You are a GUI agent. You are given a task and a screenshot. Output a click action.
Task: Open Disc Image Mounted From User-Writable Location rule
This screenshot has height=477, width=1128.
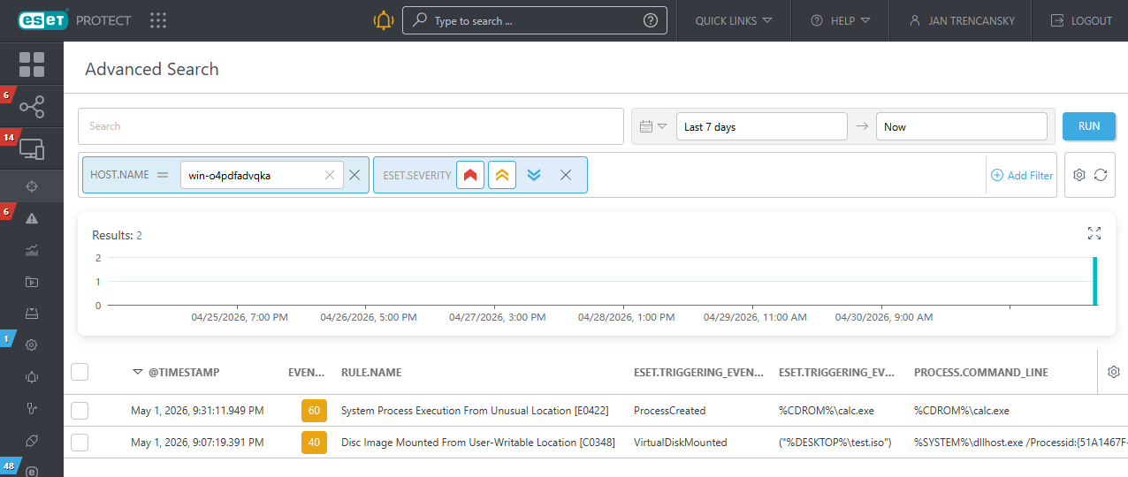click(x=478, y=442)
